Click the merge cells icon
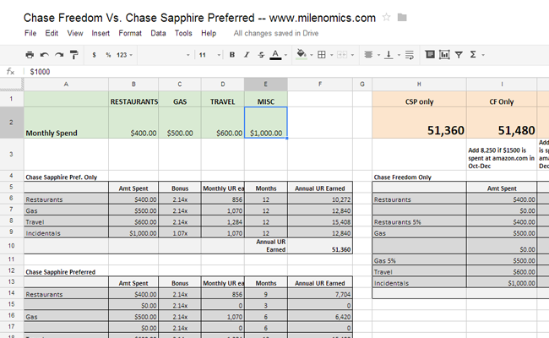The width and height of the screenshot is (549, 338). 342,55
